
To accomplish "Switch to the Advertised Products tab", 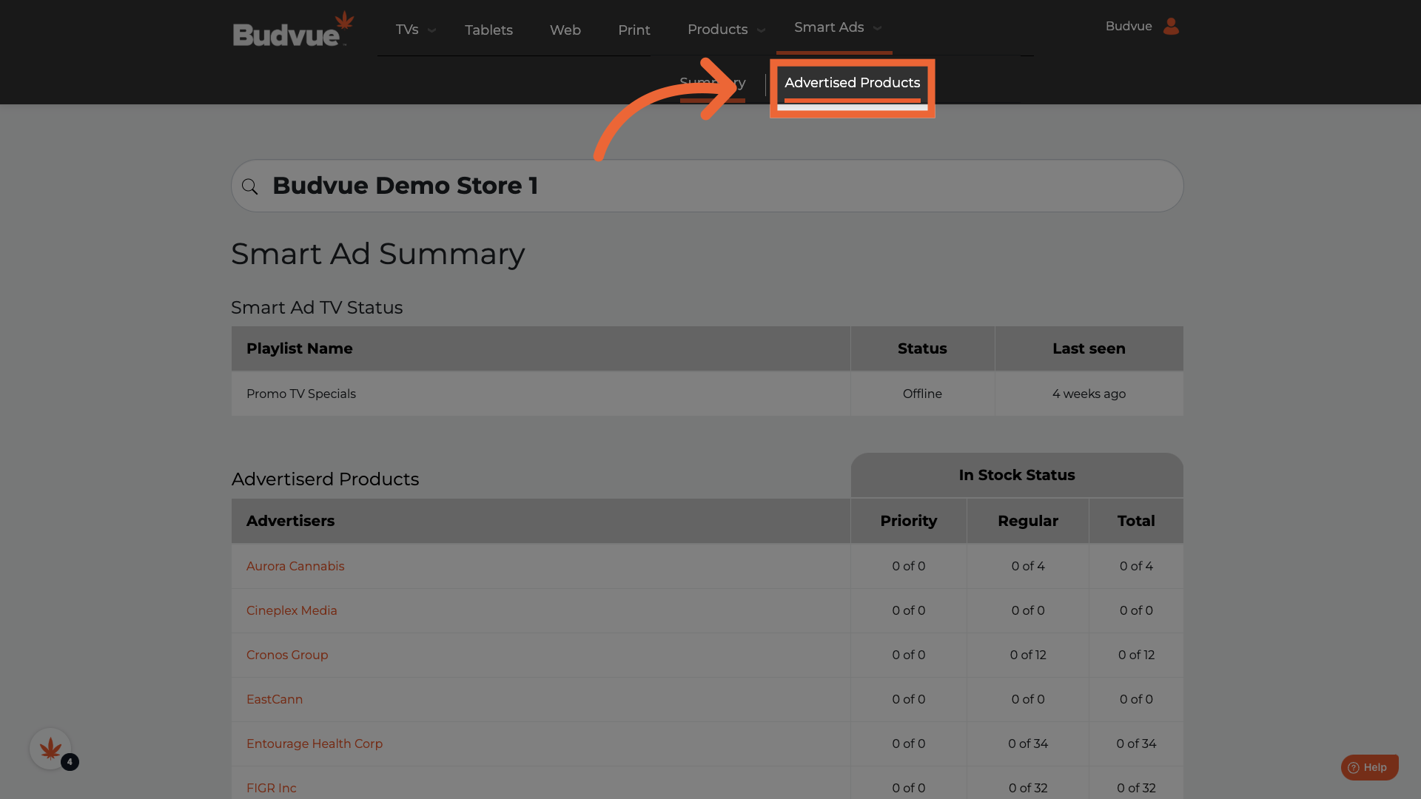I will click(x=852, y=83).
